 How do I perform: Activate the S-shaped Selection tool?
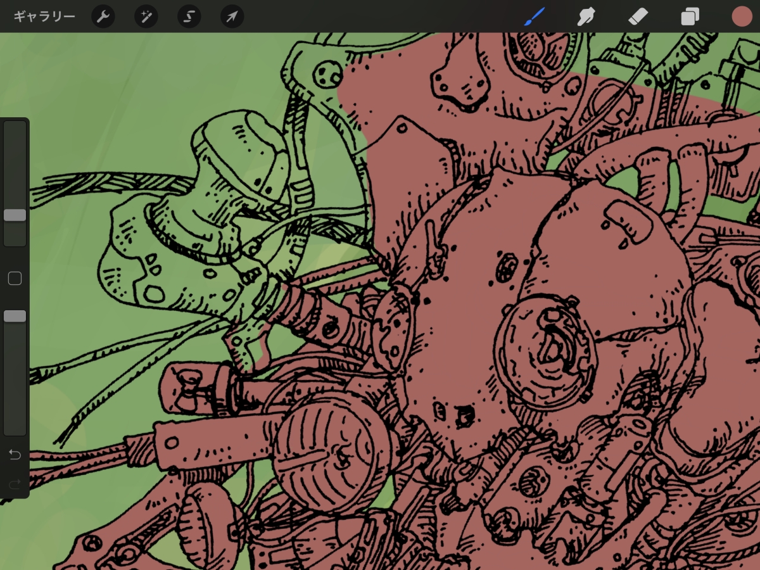point(189,16)
